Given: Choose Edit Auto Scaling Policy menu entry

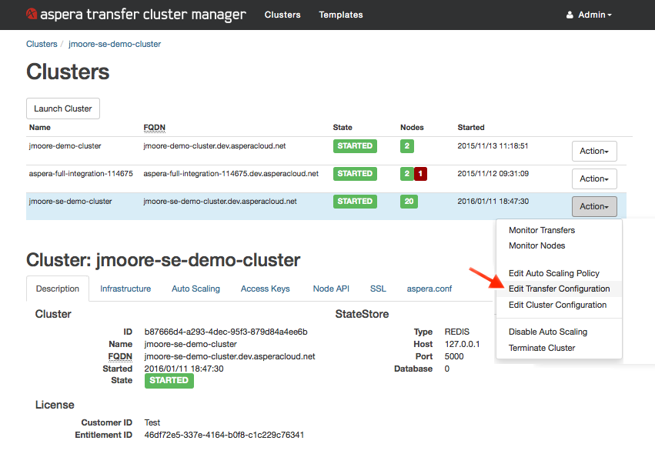Looking at the screenshot, I should pos(554,273).
